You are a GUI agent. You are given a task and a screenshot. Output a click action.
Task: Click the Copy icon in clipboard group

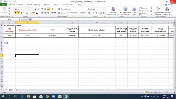[x=9, y=11]
